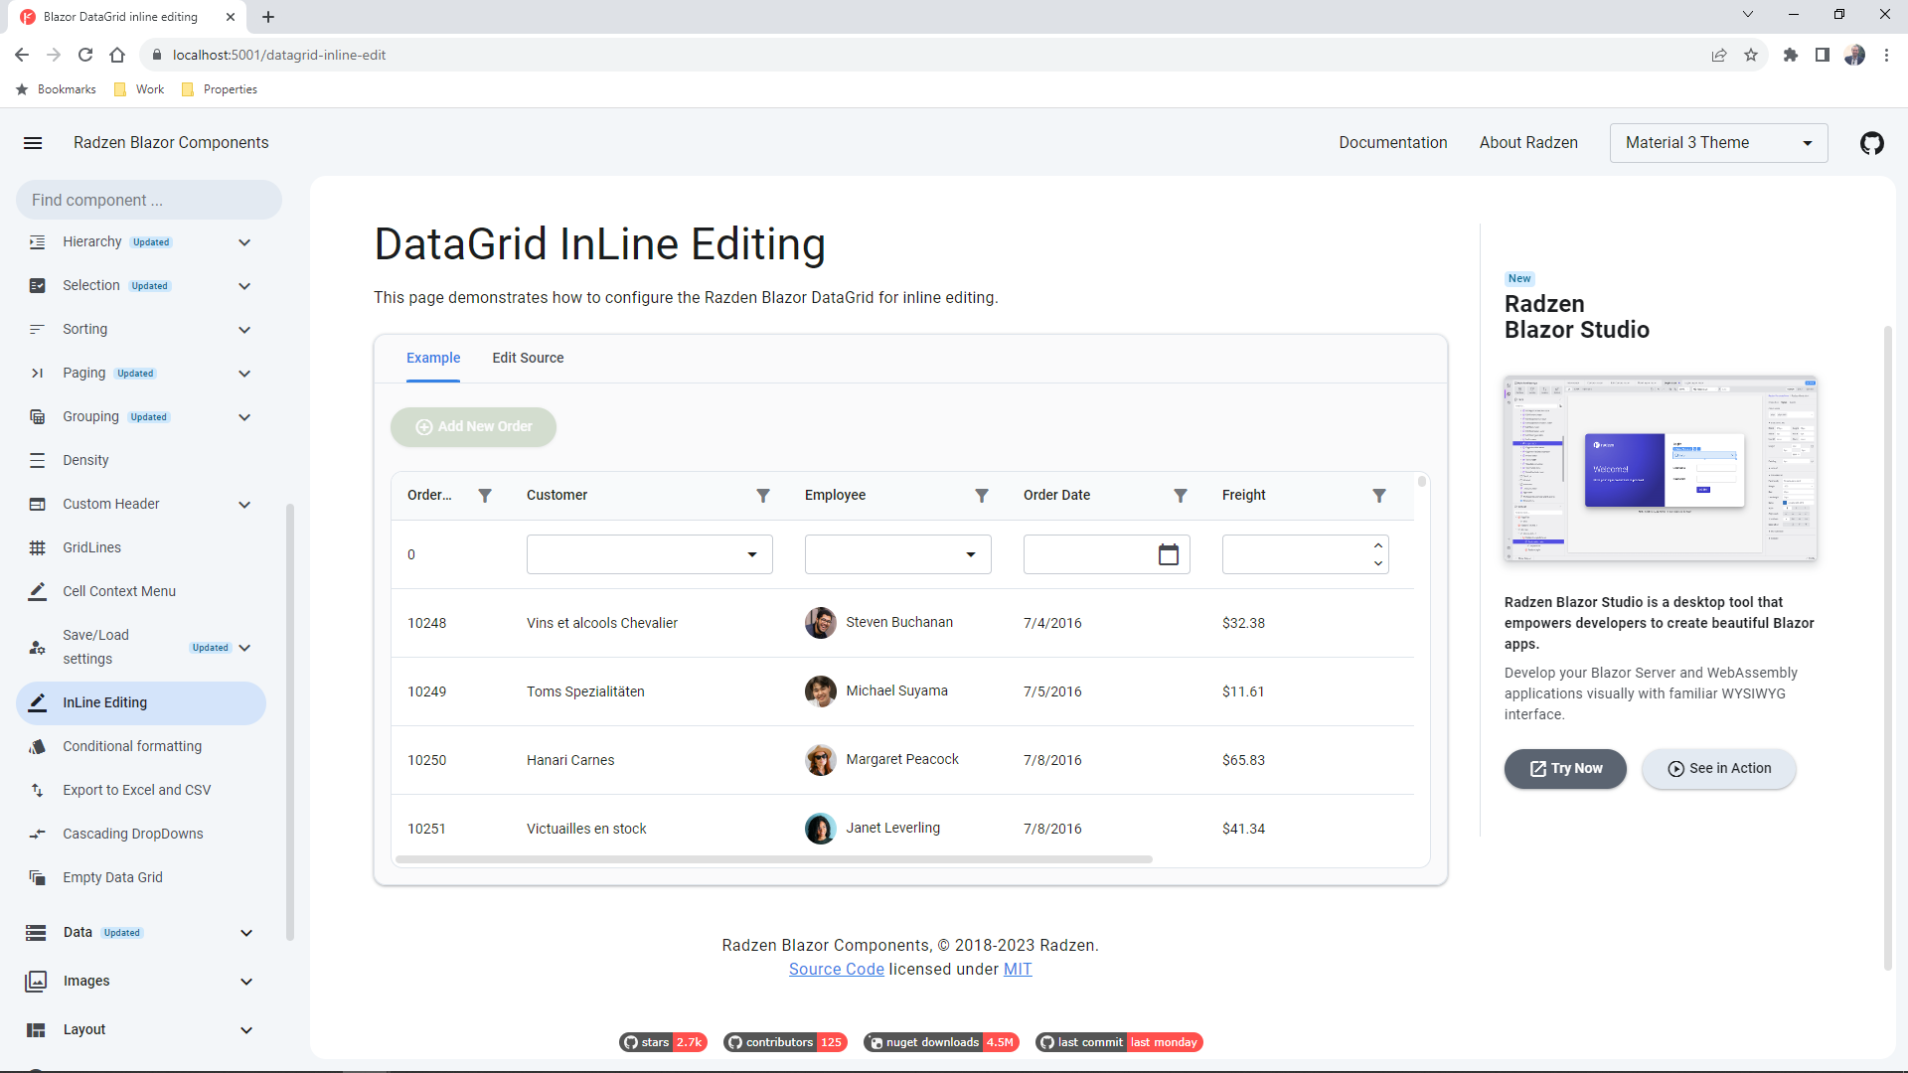
Task: Bookmark this page with the star icon
Action: (1751, 56)
